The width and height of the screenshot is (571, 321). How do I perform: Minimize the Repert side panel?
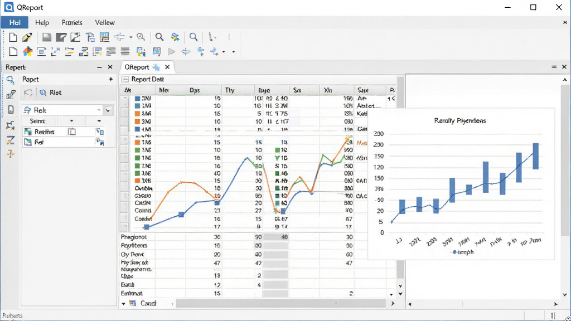click(x=99, y=67)
